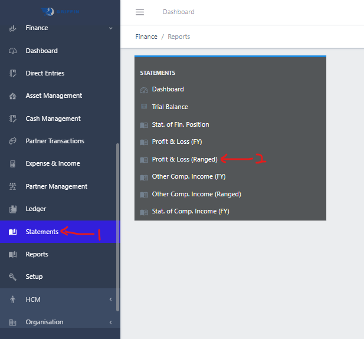The width and height of the screenshot is (364, 339).
Task: Click the Cash Management sidebar icon
Action: [12, 119]
